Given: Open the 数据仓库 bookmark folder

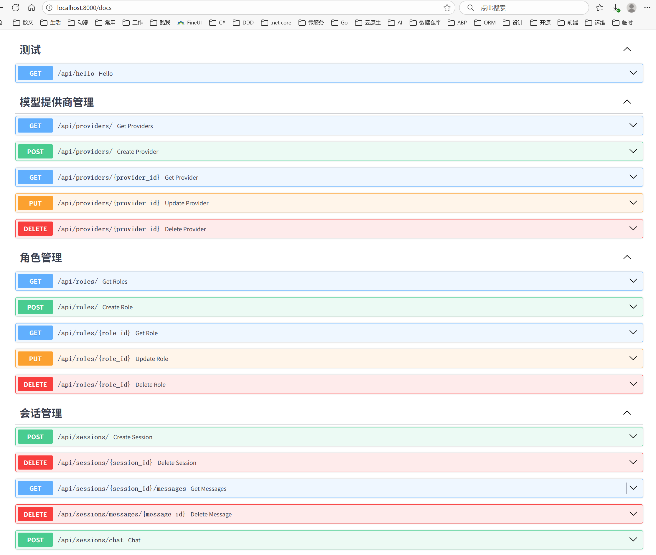Looking at the screenshot, I should [425, 23].
